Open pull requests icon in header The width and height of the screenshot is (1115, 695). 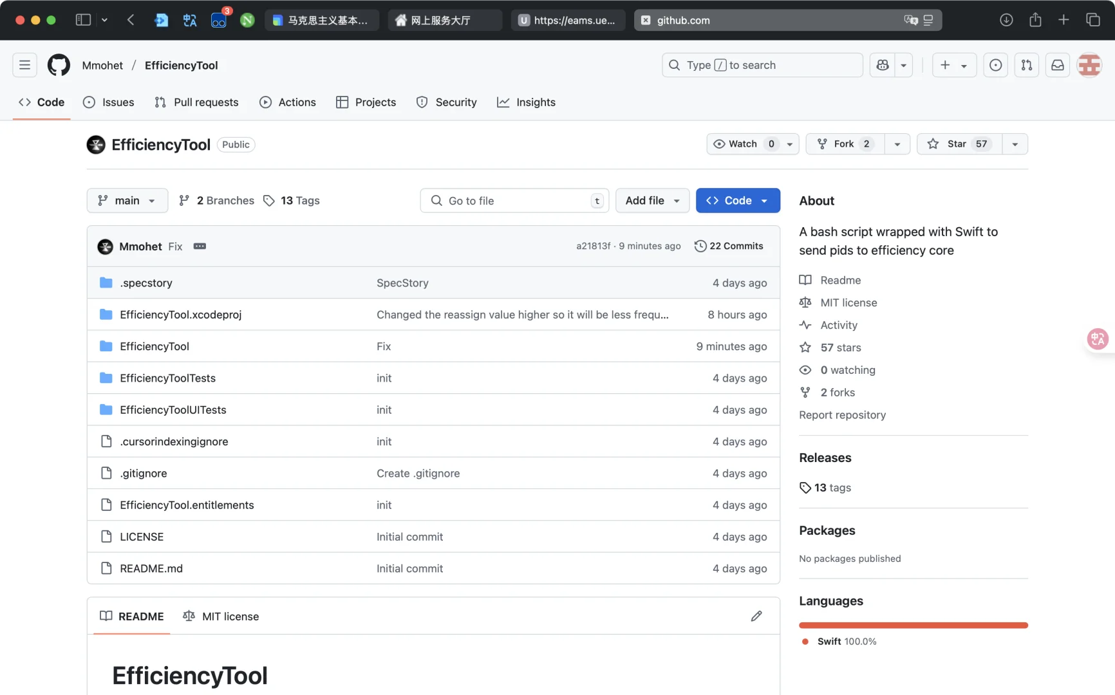click(1027, 65)
